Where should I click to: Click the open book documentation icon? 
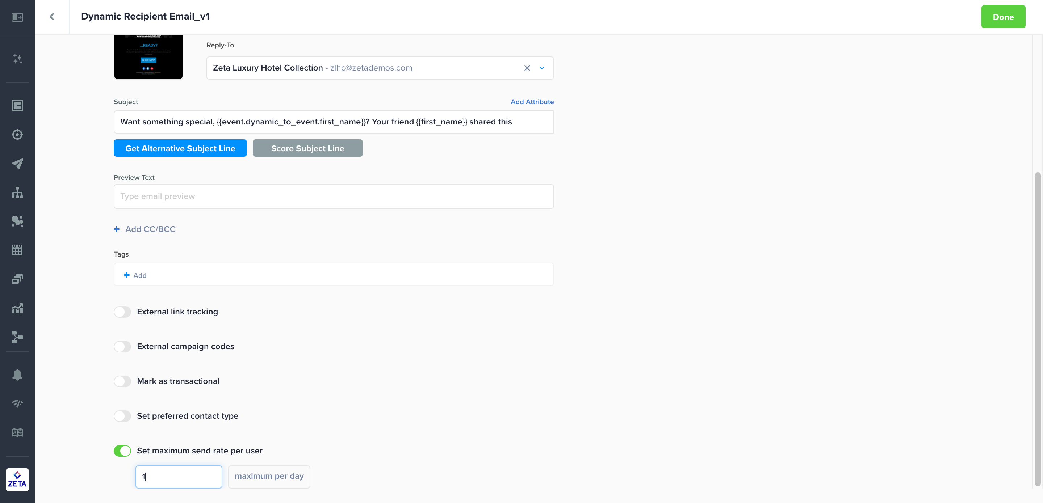tap(17, 432)
